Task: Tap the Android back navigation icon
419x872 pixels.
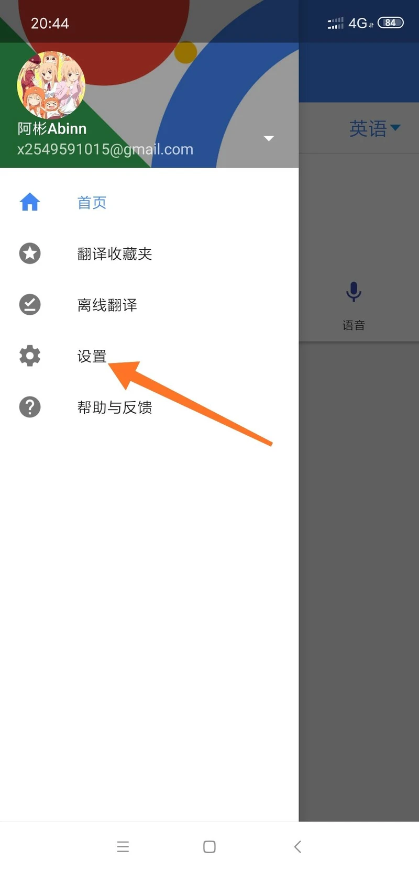Action: [297, 847]
